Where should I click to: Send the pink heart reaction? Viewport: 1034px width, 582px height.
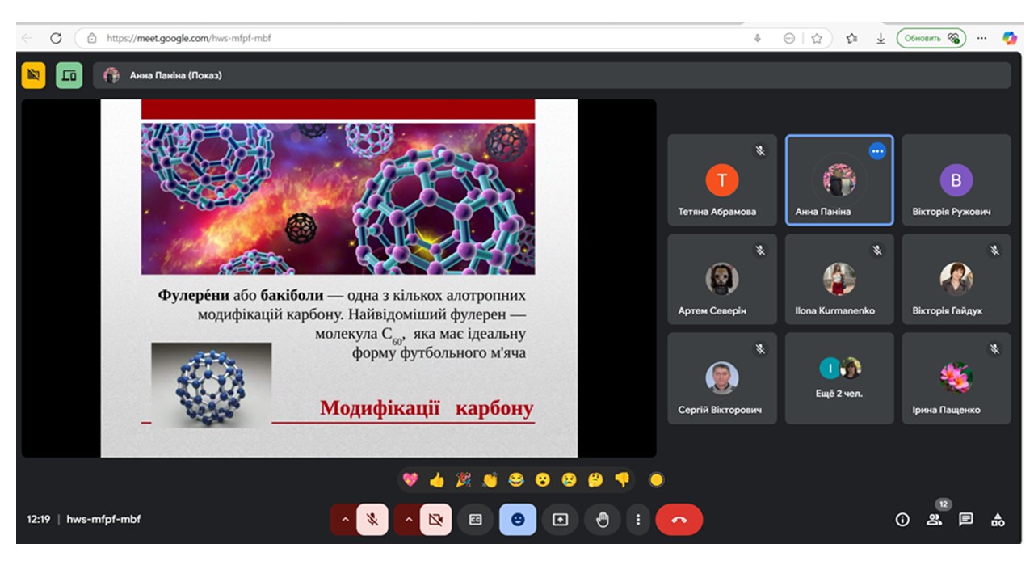coord(410,480)
